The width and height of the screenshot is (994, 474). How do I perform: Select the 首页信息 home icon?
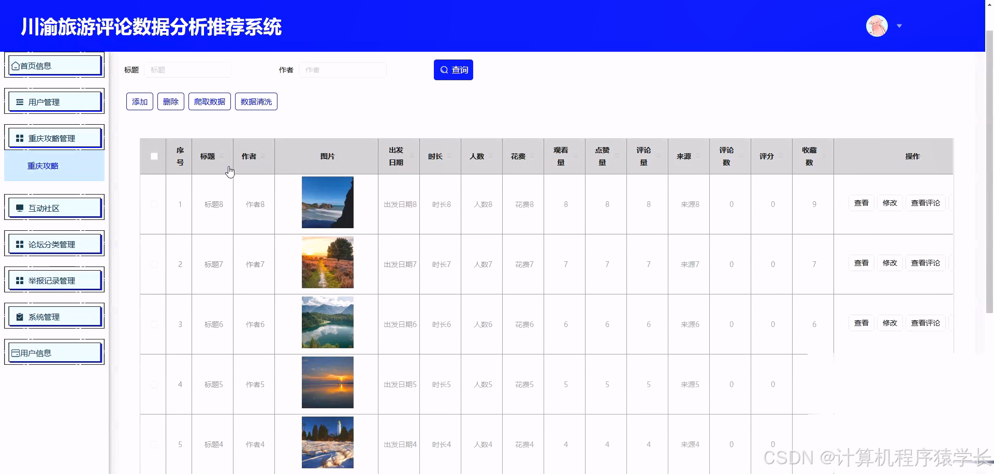[16, 65]
